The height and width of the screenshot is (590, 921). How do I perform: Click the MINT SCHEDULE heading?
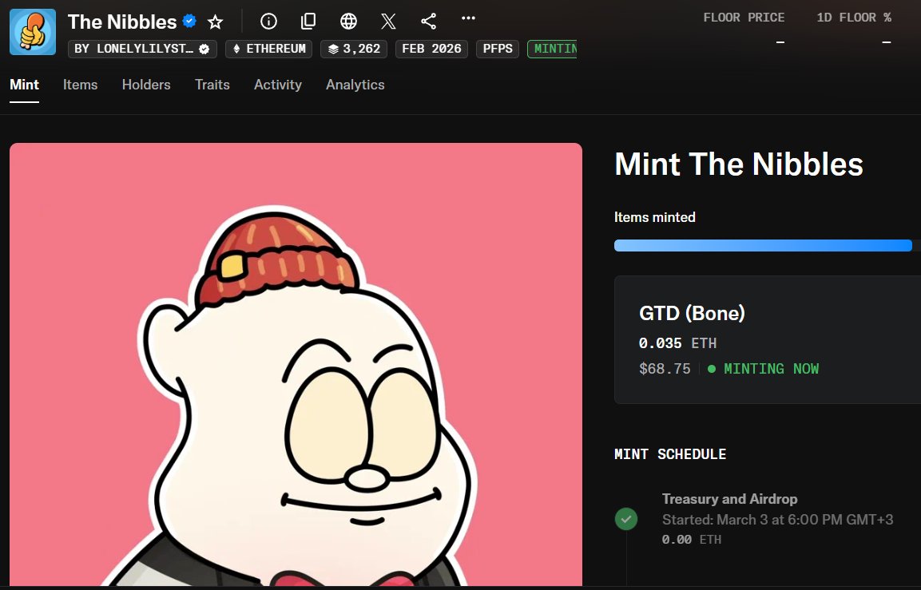670,454
